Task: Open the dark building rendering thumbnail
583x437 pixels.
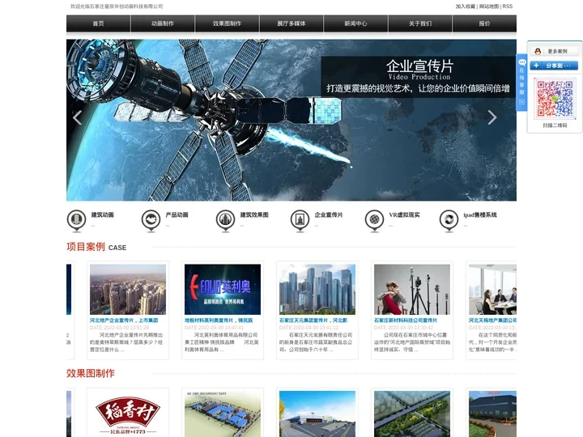Action: point(492,414)
